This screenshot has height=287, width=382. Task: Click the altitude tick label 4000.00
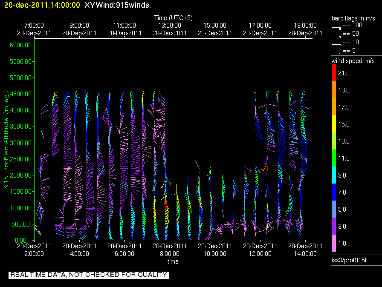coord(21,110)
